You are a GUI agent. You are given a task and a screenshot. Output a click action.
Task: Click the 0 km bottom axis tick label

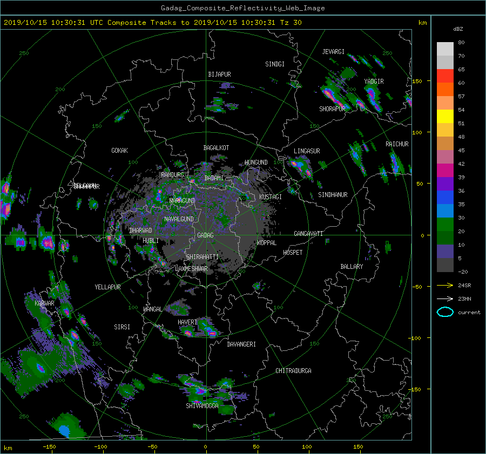[206, 447]
